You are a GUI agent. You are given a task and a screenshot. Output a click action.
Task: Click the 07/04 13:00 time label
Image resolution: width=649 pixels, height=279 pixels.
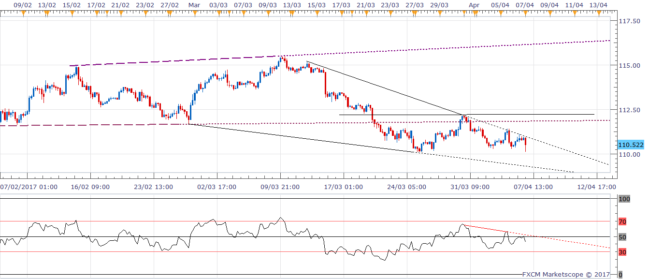(x=534, y=187)
